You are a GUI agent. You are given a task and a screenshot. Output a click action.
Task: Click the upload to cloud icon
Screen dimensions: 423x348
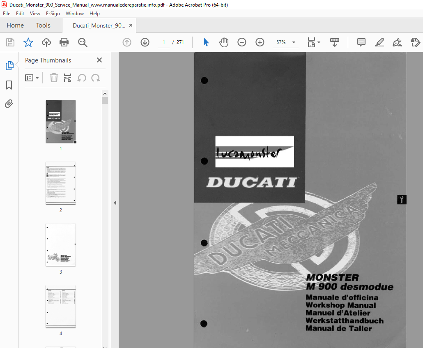[46, 42]
